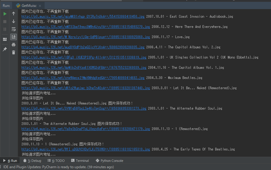Screen dimensions: 271x170
Task: Open Let It Be... Naked image link
Action: tap(86, 88)
